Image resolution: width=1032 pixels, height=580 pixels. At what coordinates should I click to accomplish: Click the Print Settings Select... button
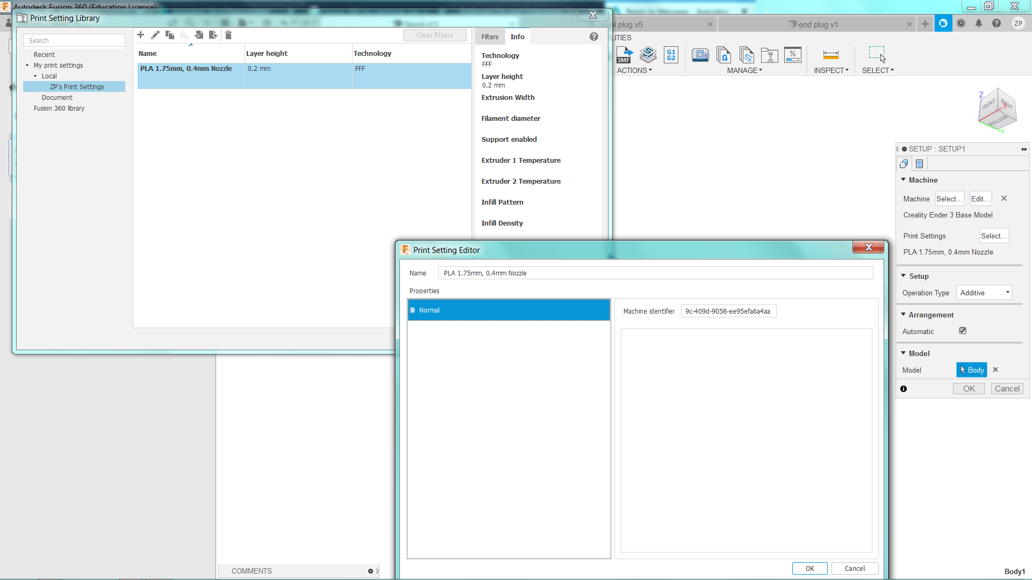coord(993,236)
